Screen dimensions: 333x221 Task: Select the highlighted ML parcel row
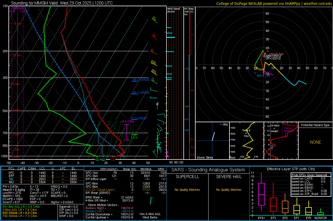pos(43,179)
